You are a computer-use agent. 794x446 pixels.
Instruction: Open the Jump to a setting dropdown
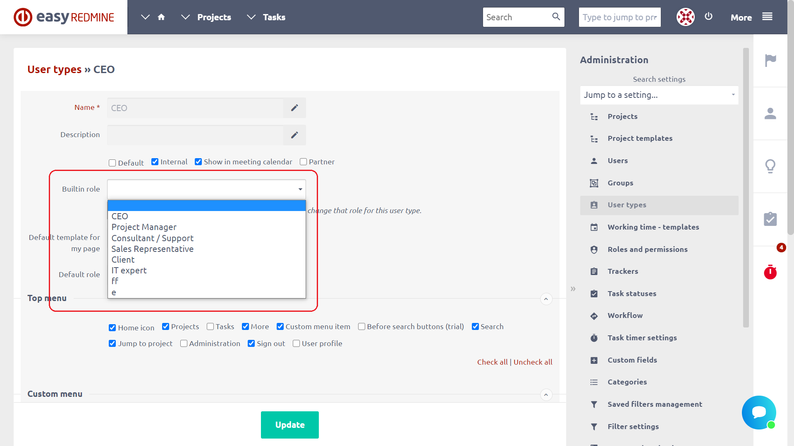[x=659, y=95]
